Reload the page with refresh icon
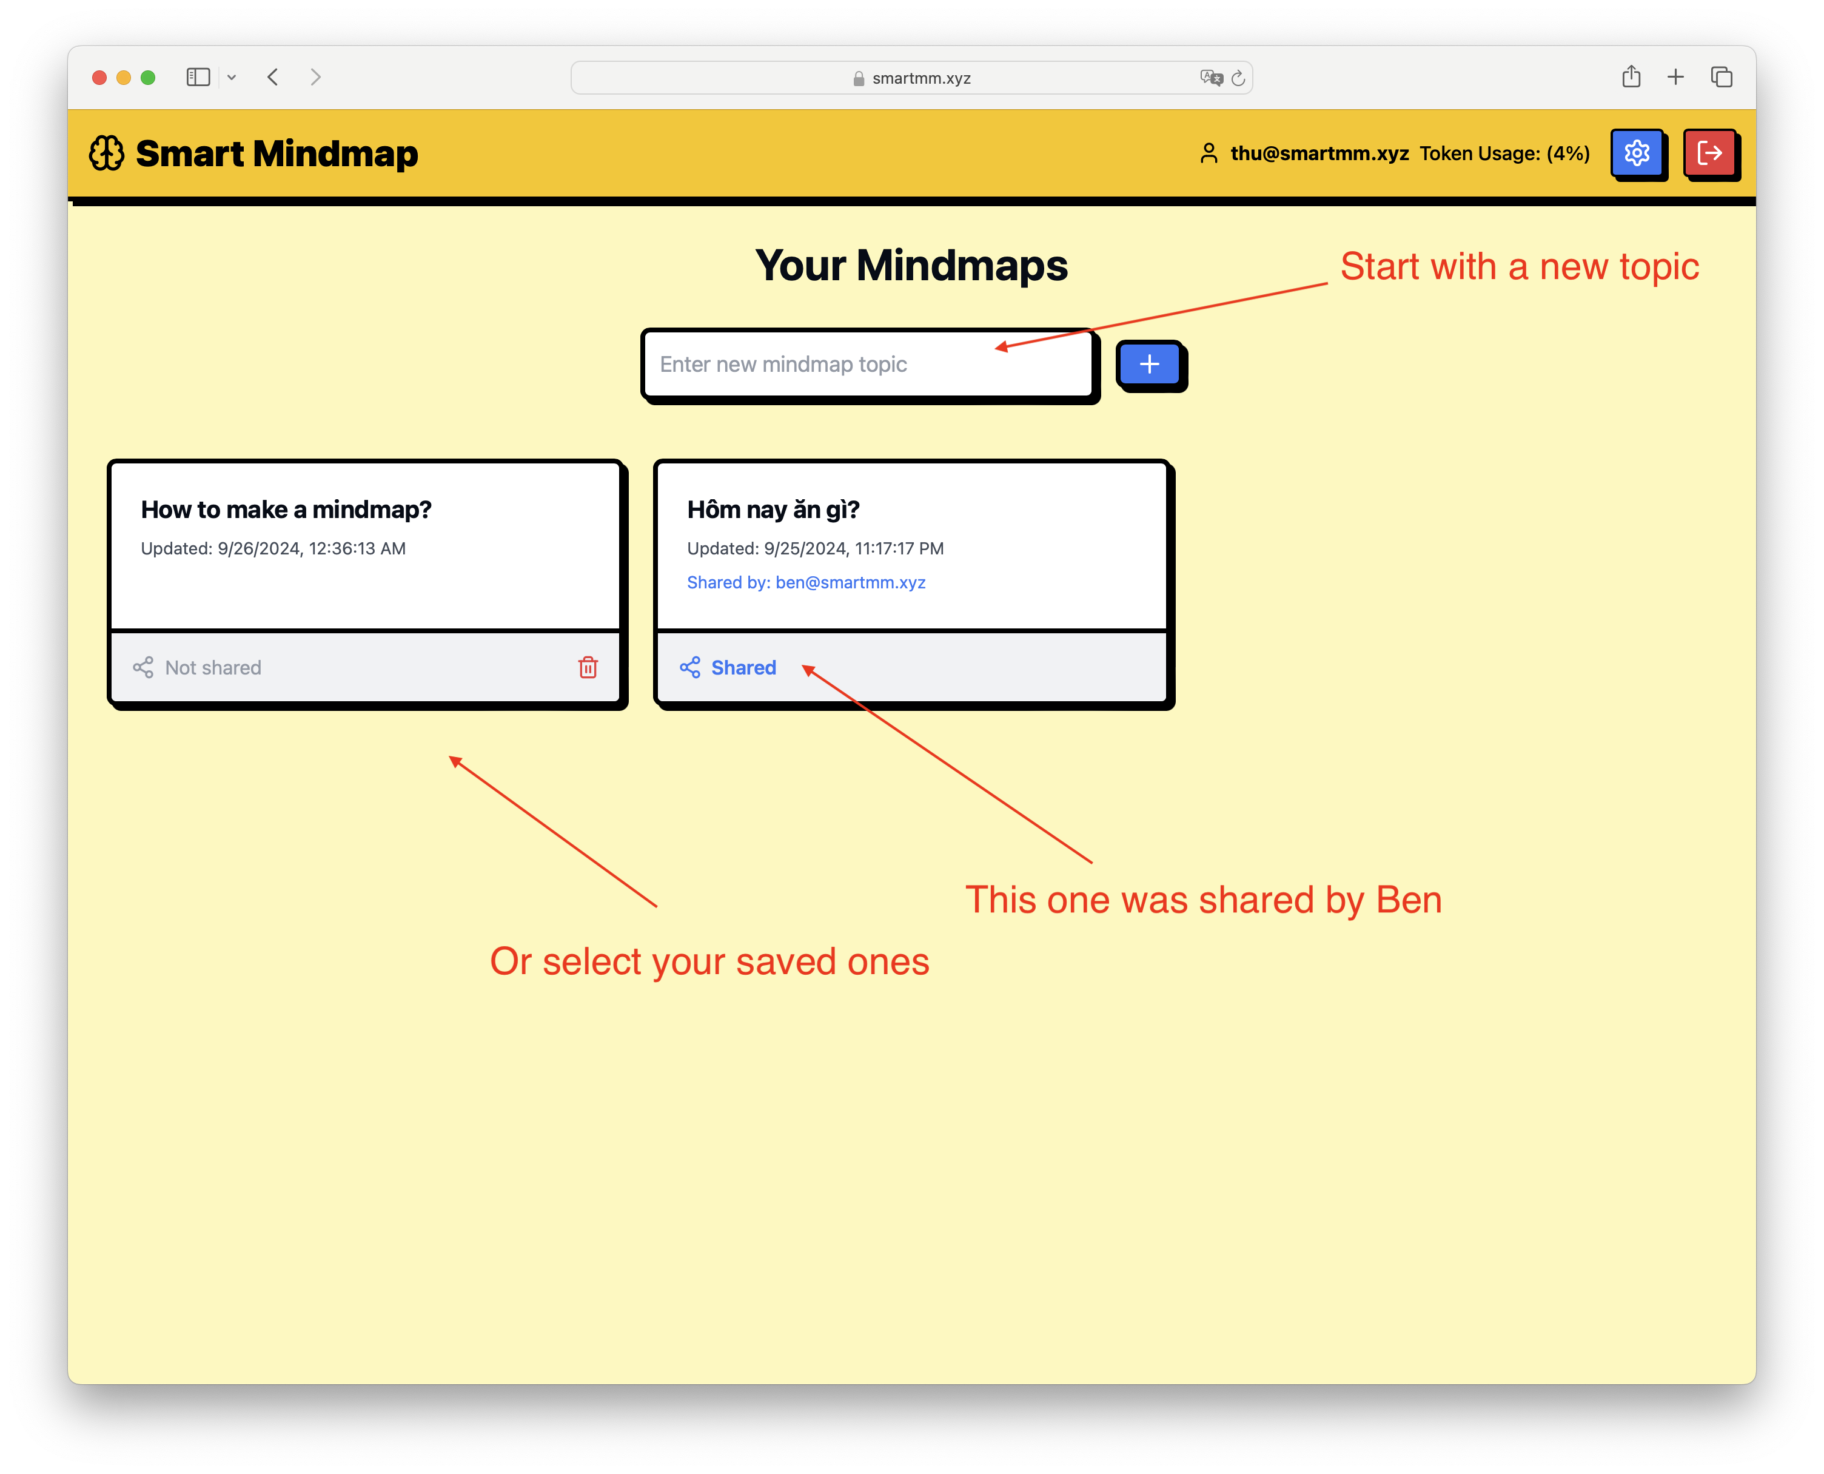This screenshot has height=1474, width=1824. (1238, 78)
